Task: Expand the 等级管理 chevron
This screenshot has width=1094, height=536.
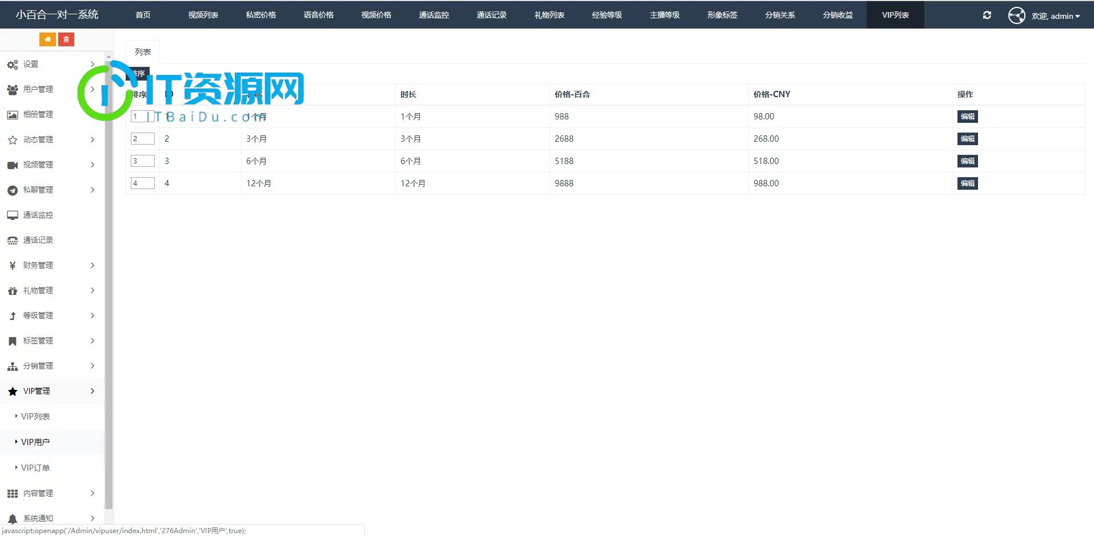Action: click(x=93, y=315)
